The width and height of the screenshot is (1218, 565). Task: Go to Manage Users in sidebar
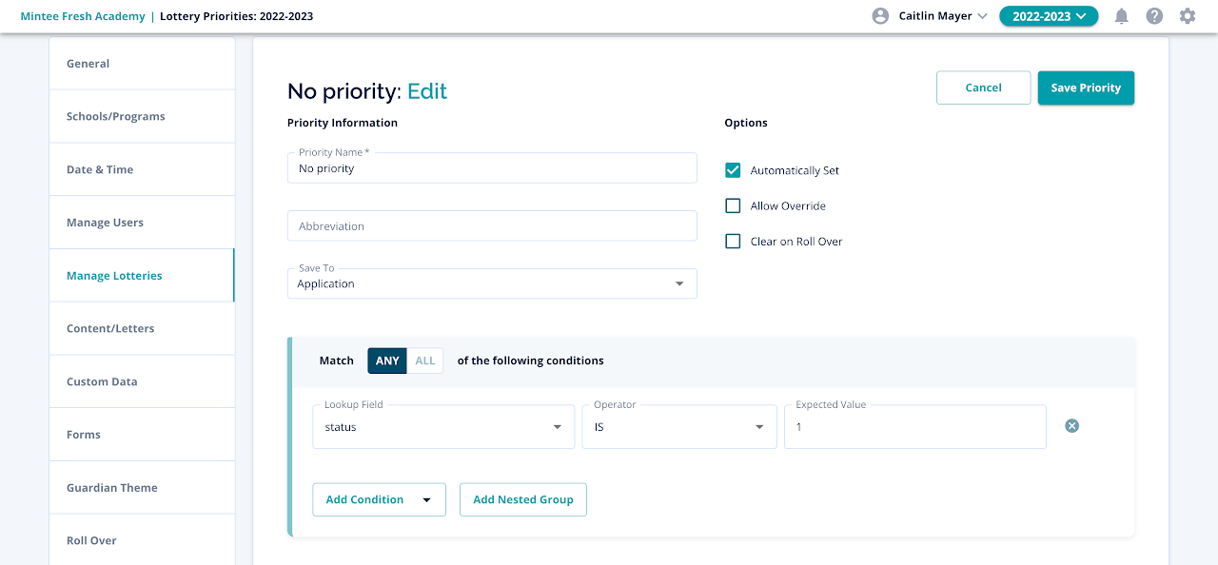coord(105,223)
